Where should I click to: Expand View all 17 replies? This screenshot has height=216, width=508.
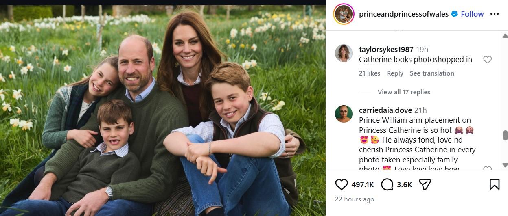click(403, 92)
